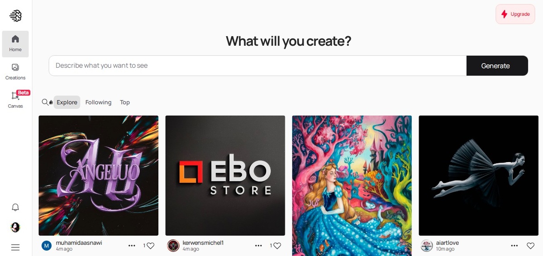Open the three-dot menu on the kerwensmichel1 post
Screen dimensions: 543x256
click(x=258, y=246)
